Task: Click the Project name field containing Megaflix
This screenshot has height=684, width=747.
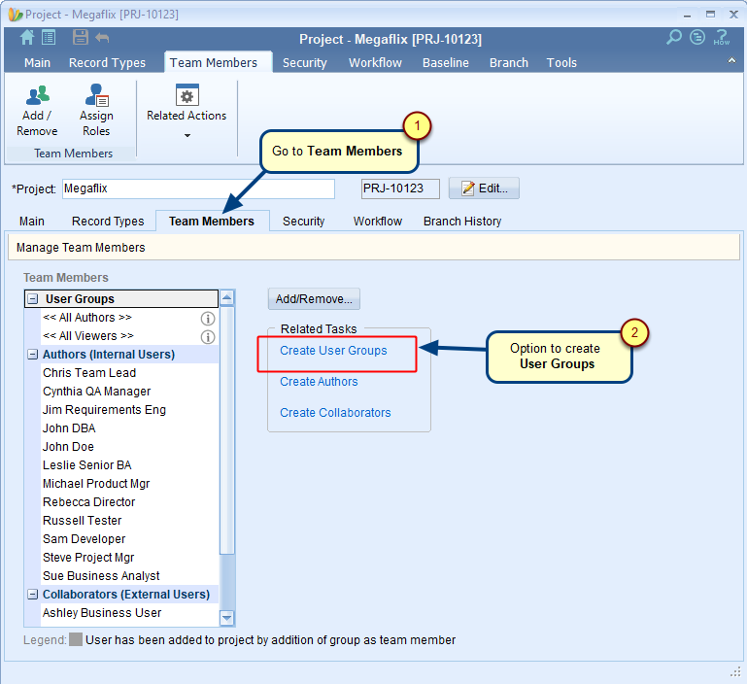Action: pyautogui.click(x=199, y=188)
